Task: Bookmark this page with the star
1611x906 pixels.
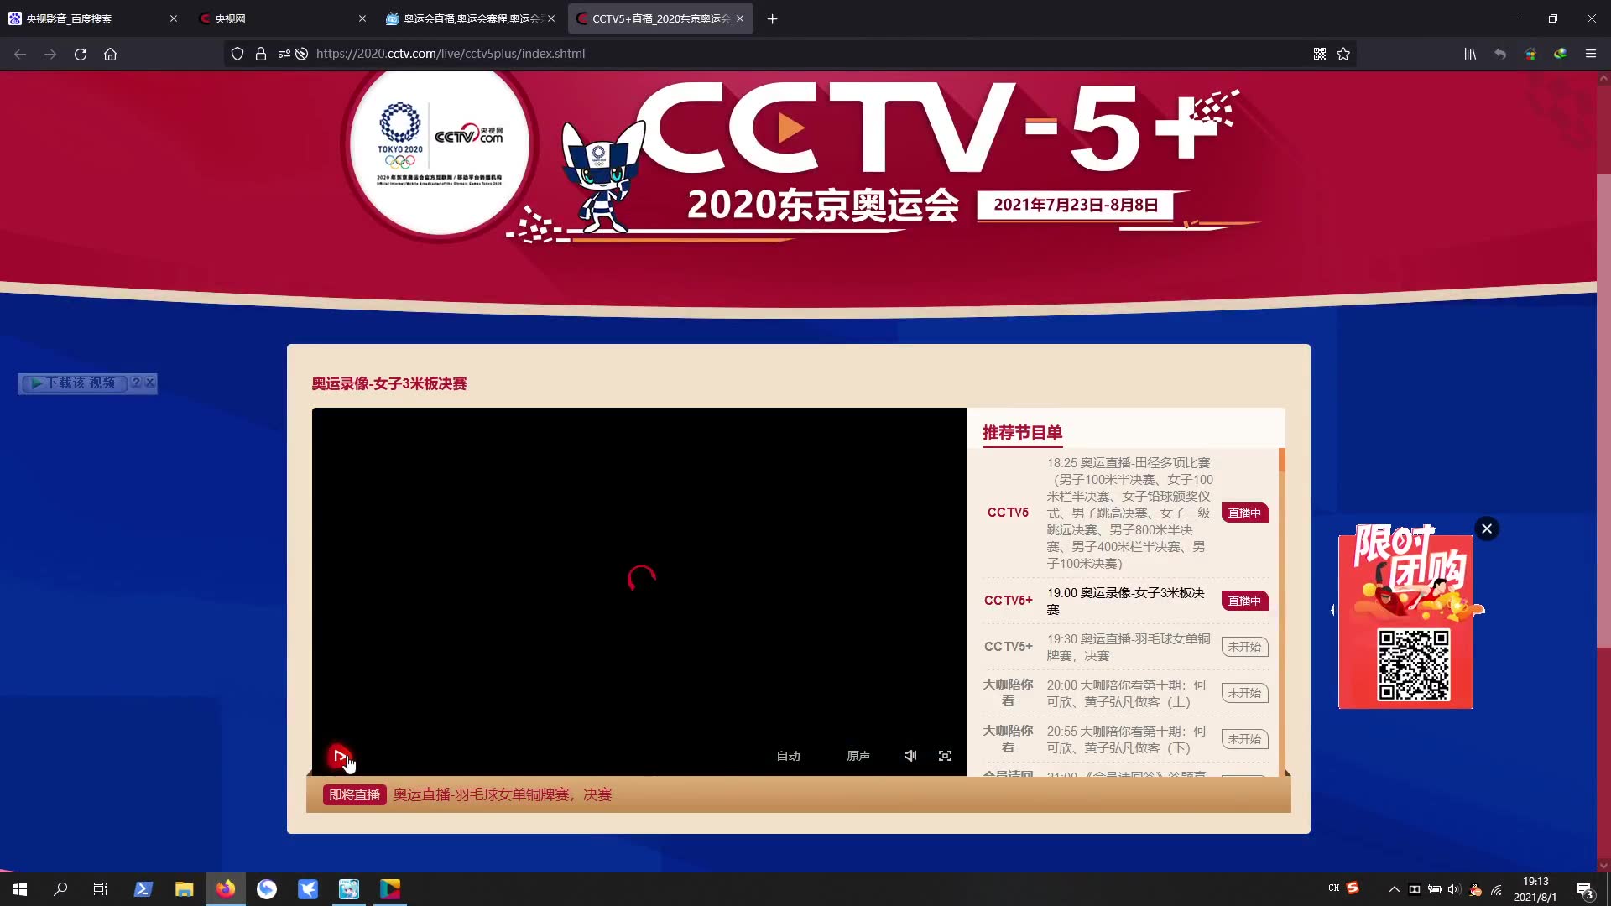Action: coord(1343,54)
